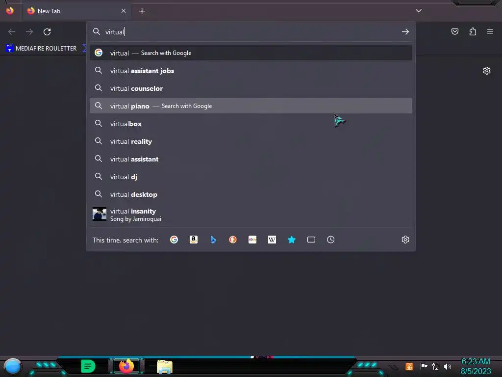Screen dimensions: 502x377
Task: Choose the virtual piano suggestion
Action: 251,106
